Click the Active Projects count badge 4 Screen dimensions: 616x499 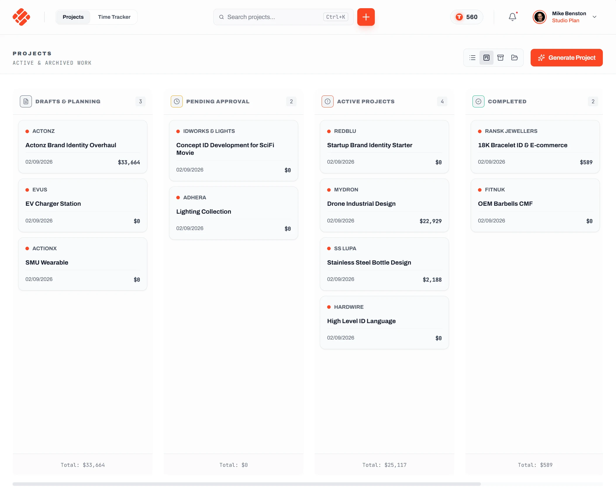click(x=442, y=102)
